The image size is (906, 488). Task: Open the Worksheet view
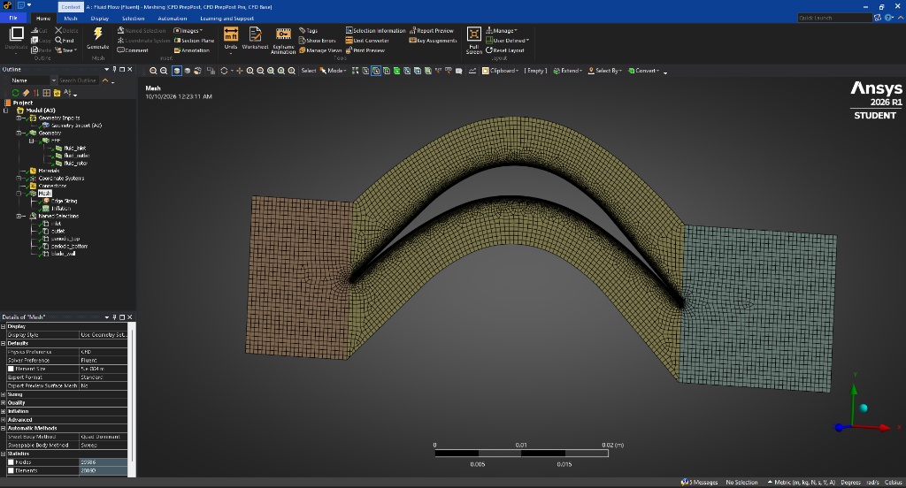255,38
